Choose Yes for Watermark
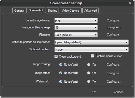Screen dimensions: 135x98 89,81
